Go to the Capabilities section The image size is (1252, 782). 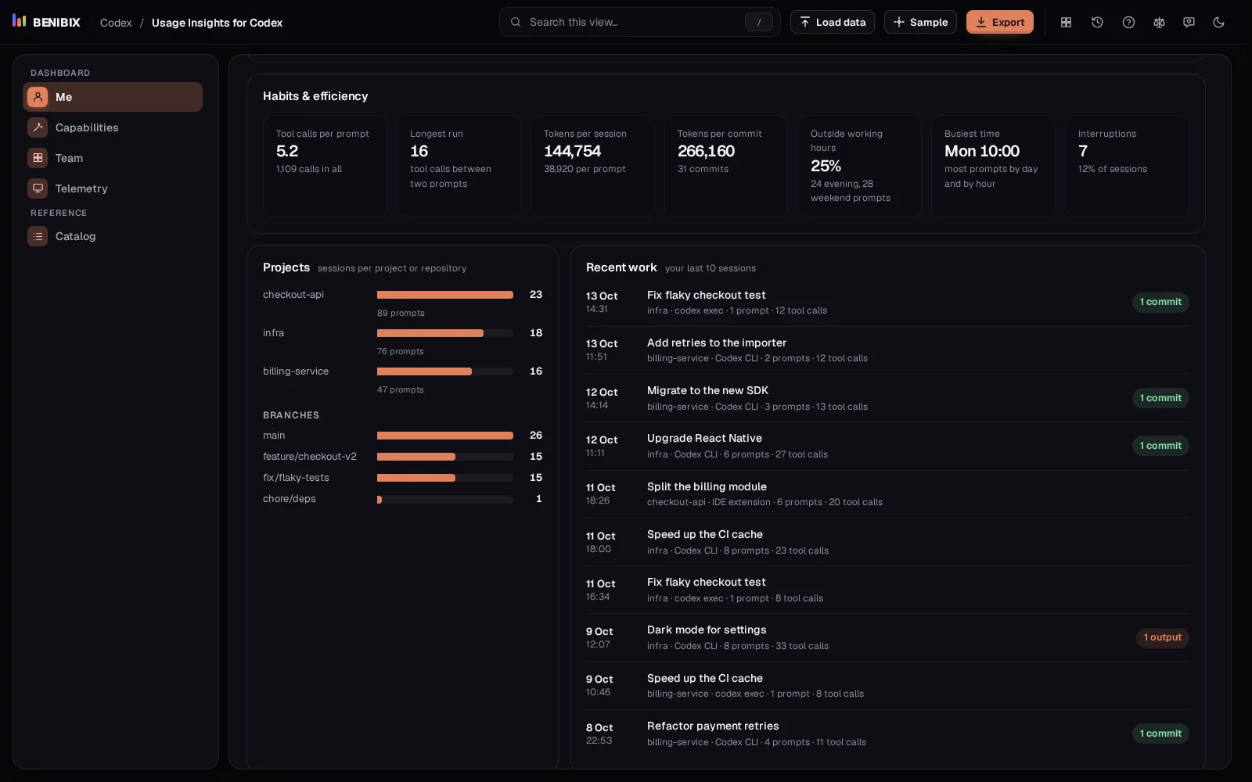coord(113,127)
